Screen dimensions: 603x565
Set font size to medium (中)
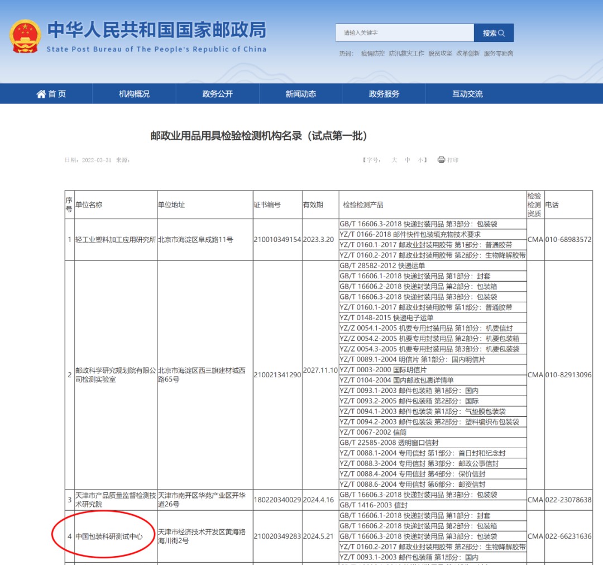[408, 160]
